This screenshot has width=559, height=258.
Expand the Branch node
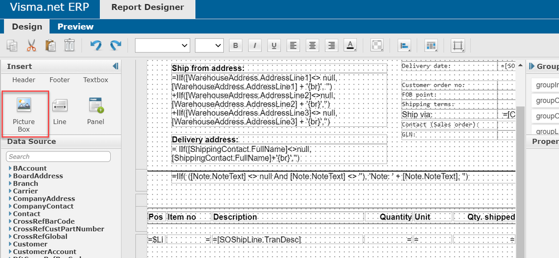(10, 184)
